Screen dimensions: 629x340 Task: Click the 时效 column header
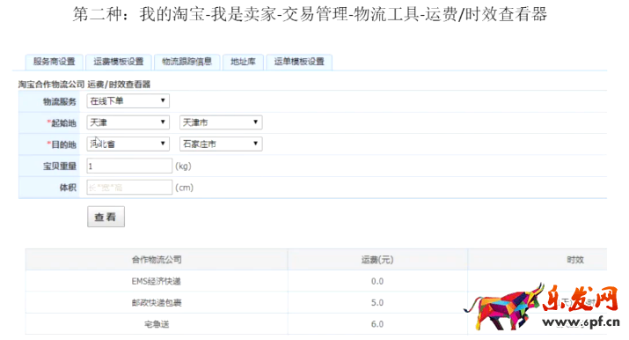tap(574, 260)
